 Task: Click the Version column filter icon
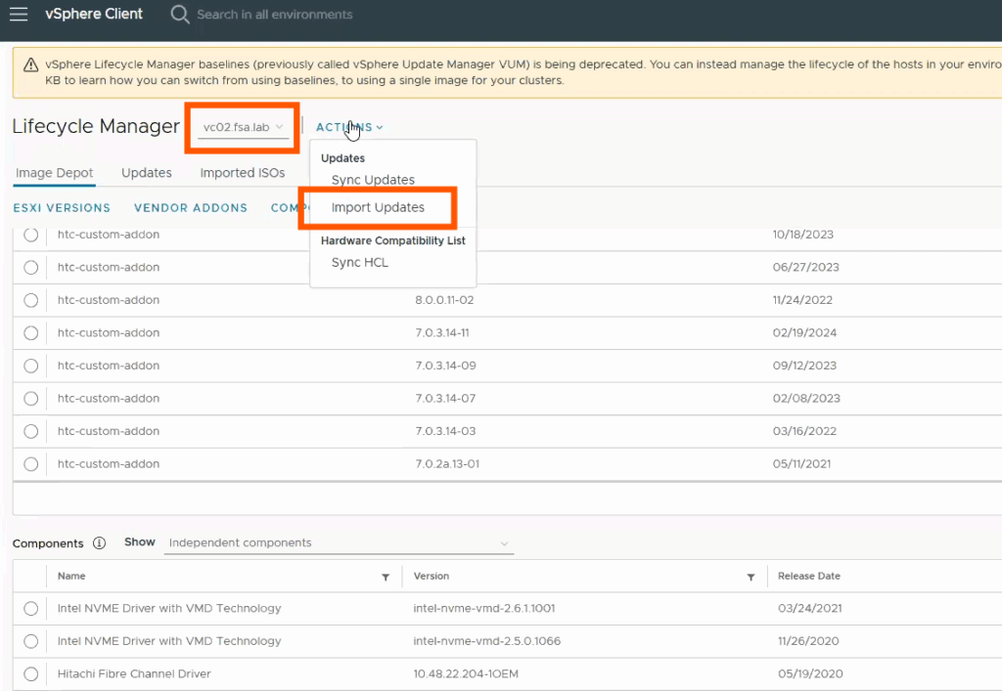[751, 577]
